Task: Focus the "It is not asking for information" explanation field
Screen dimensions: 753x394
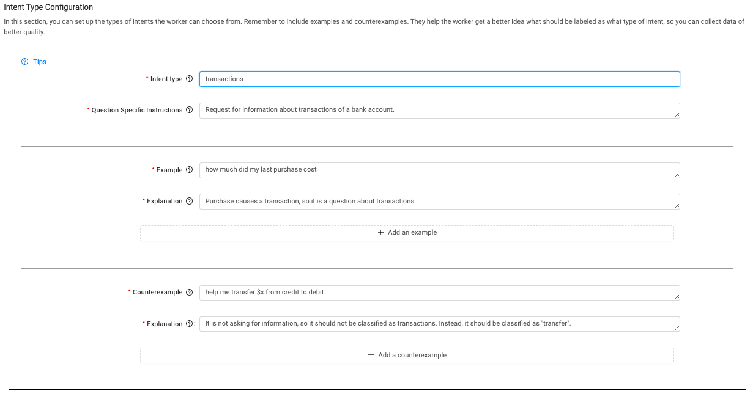Action: click(439, 324)
